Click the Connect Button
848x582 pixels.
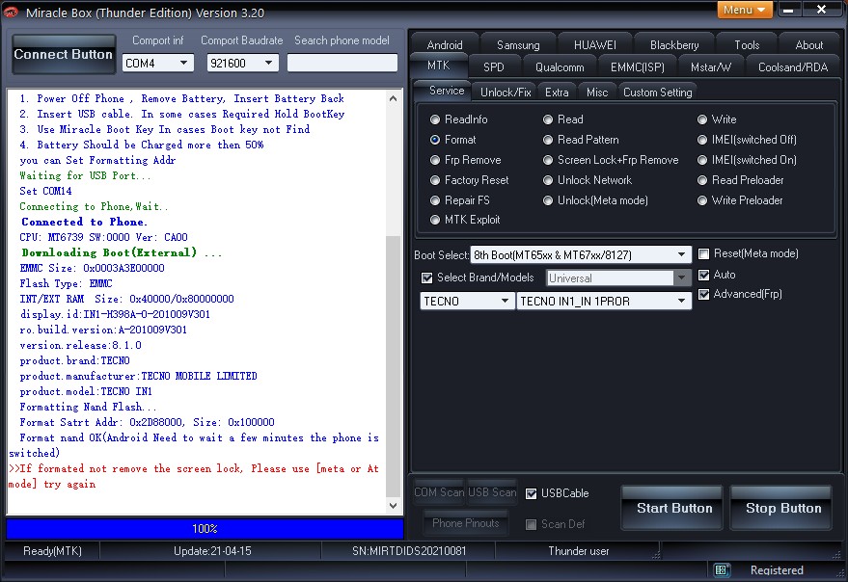pyautogui.click(x=64, y=54)
